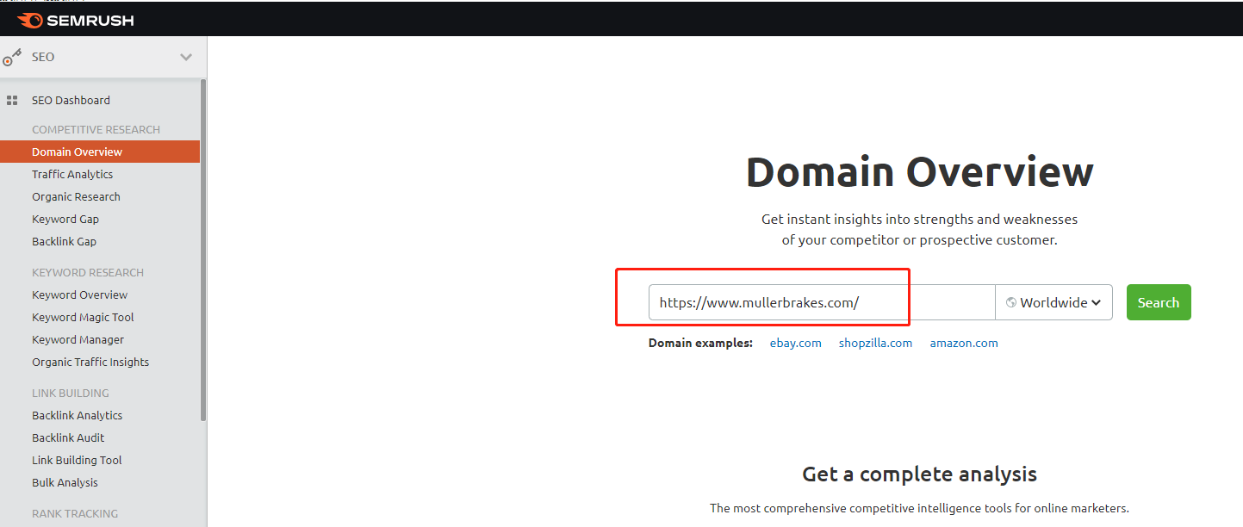The width and height of the screenshot is (1243, 527).
Task: Open Link Building Tool
Action: point(77,460)
